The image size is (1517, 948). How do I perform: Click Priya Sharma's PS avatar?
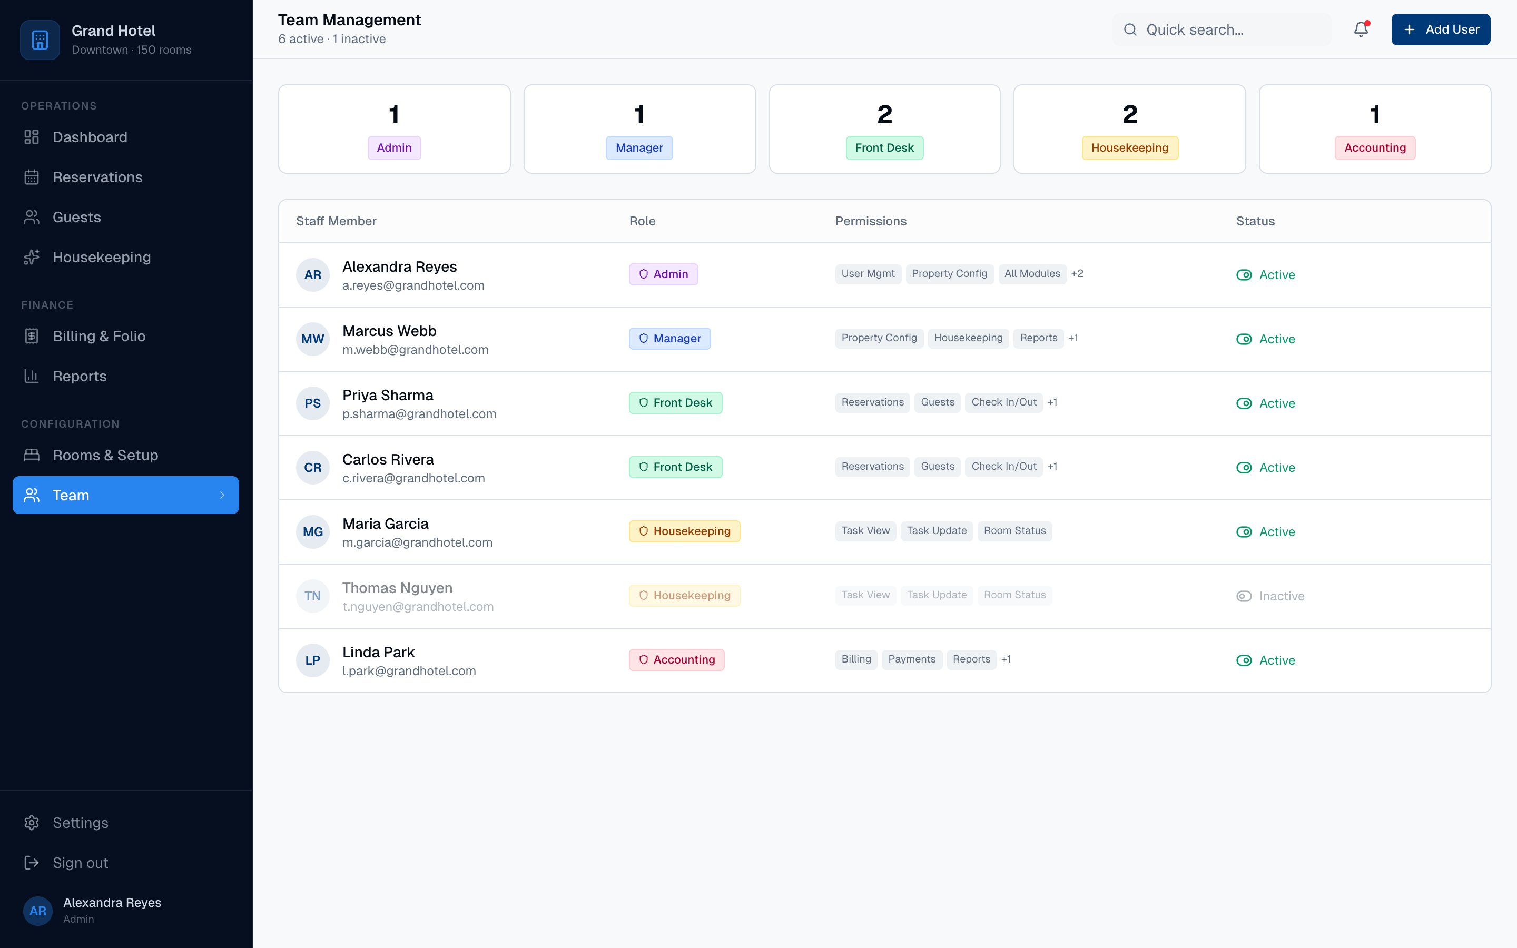pyautogui.click(x=313, y=403)
